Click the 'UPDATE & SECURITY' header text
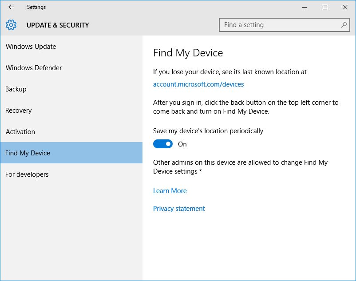The width and height of the screenshot is (356, 281). (58, 25)
